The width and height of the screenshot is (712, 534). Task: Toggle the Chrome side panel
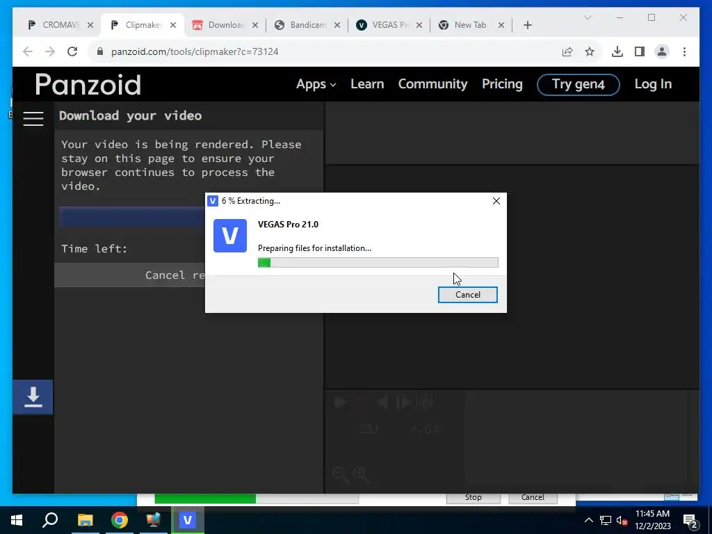point(640,51)
